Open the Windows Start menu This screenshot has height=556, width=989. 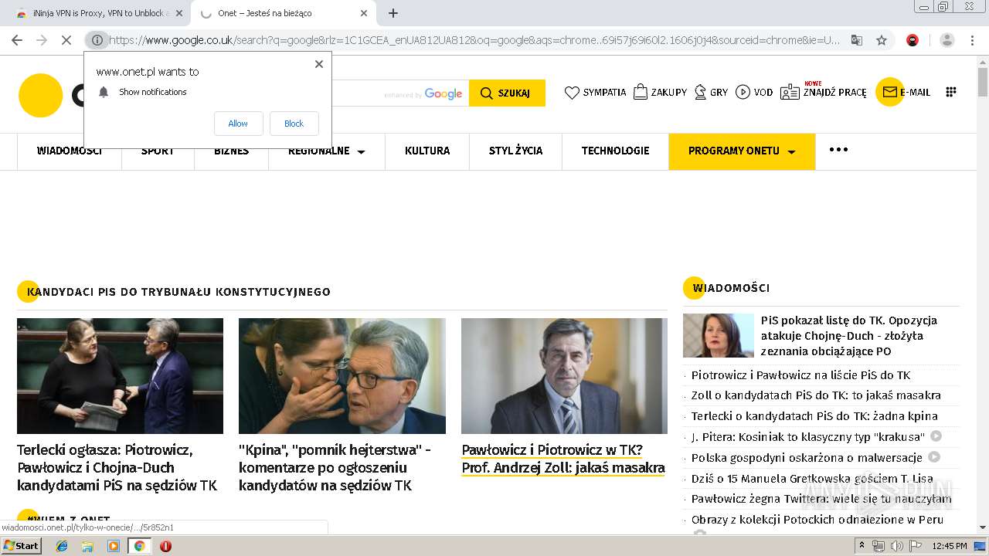[x=21, y=546]
